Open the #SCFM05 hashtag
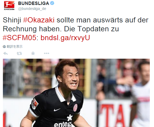This screenshot has width=154, height=127. click(19, 38)
